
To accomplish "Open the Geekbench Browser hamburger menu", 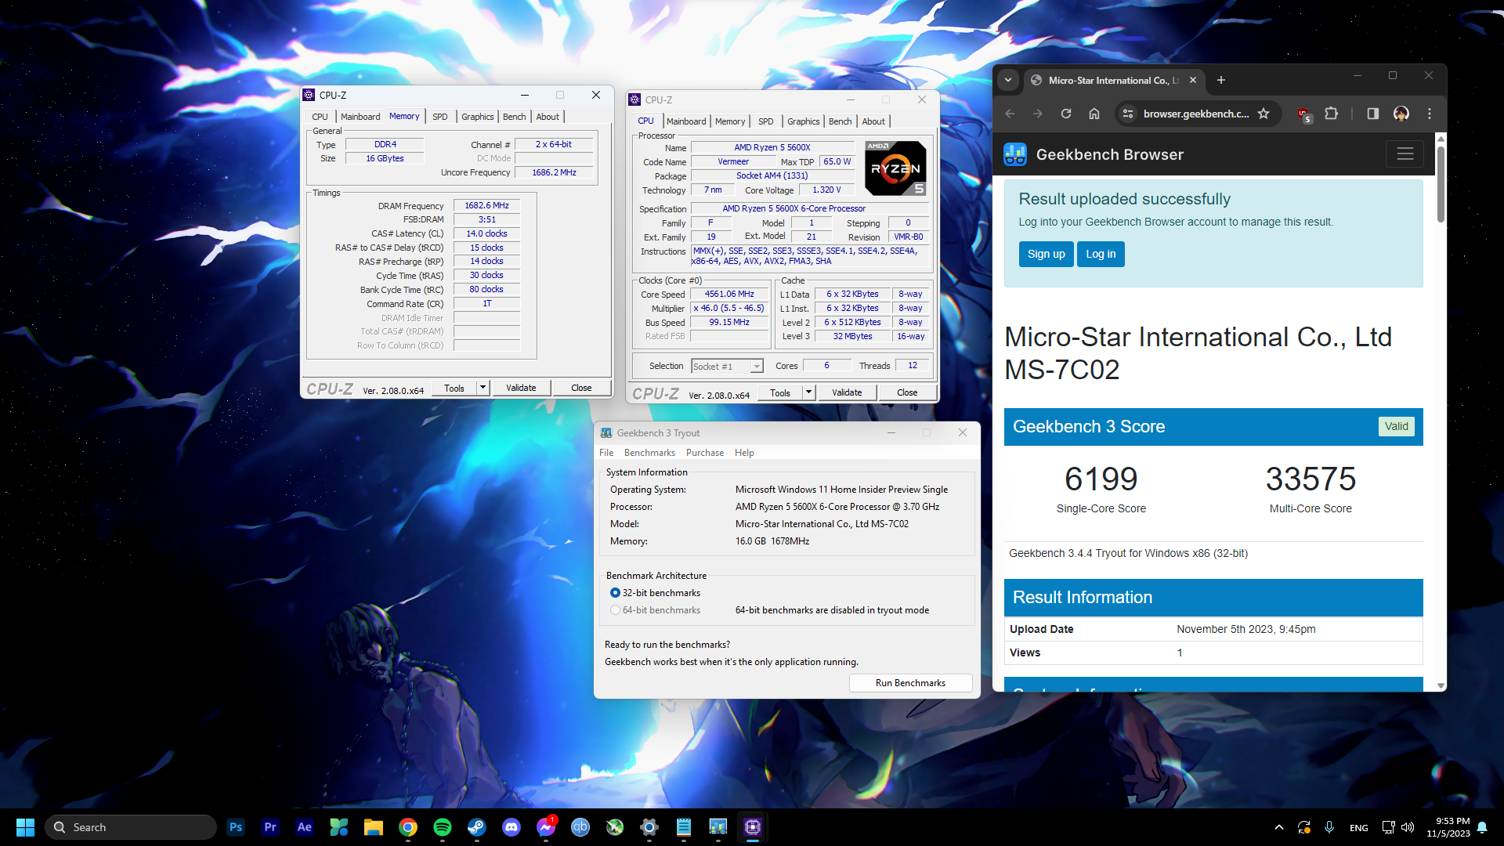I will (x=1405, y=154).
